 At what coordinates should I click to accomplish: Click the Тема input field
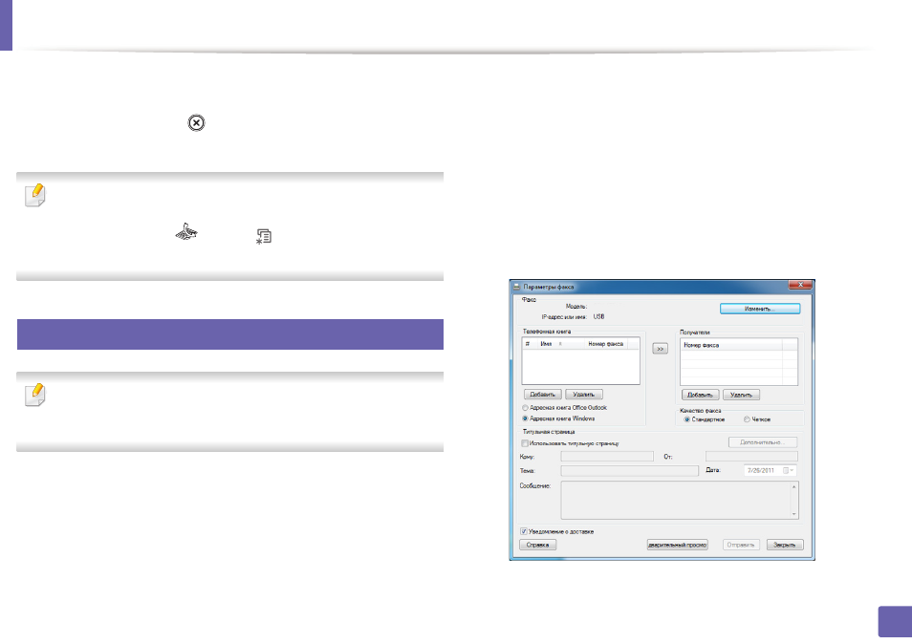coord(629,471)
